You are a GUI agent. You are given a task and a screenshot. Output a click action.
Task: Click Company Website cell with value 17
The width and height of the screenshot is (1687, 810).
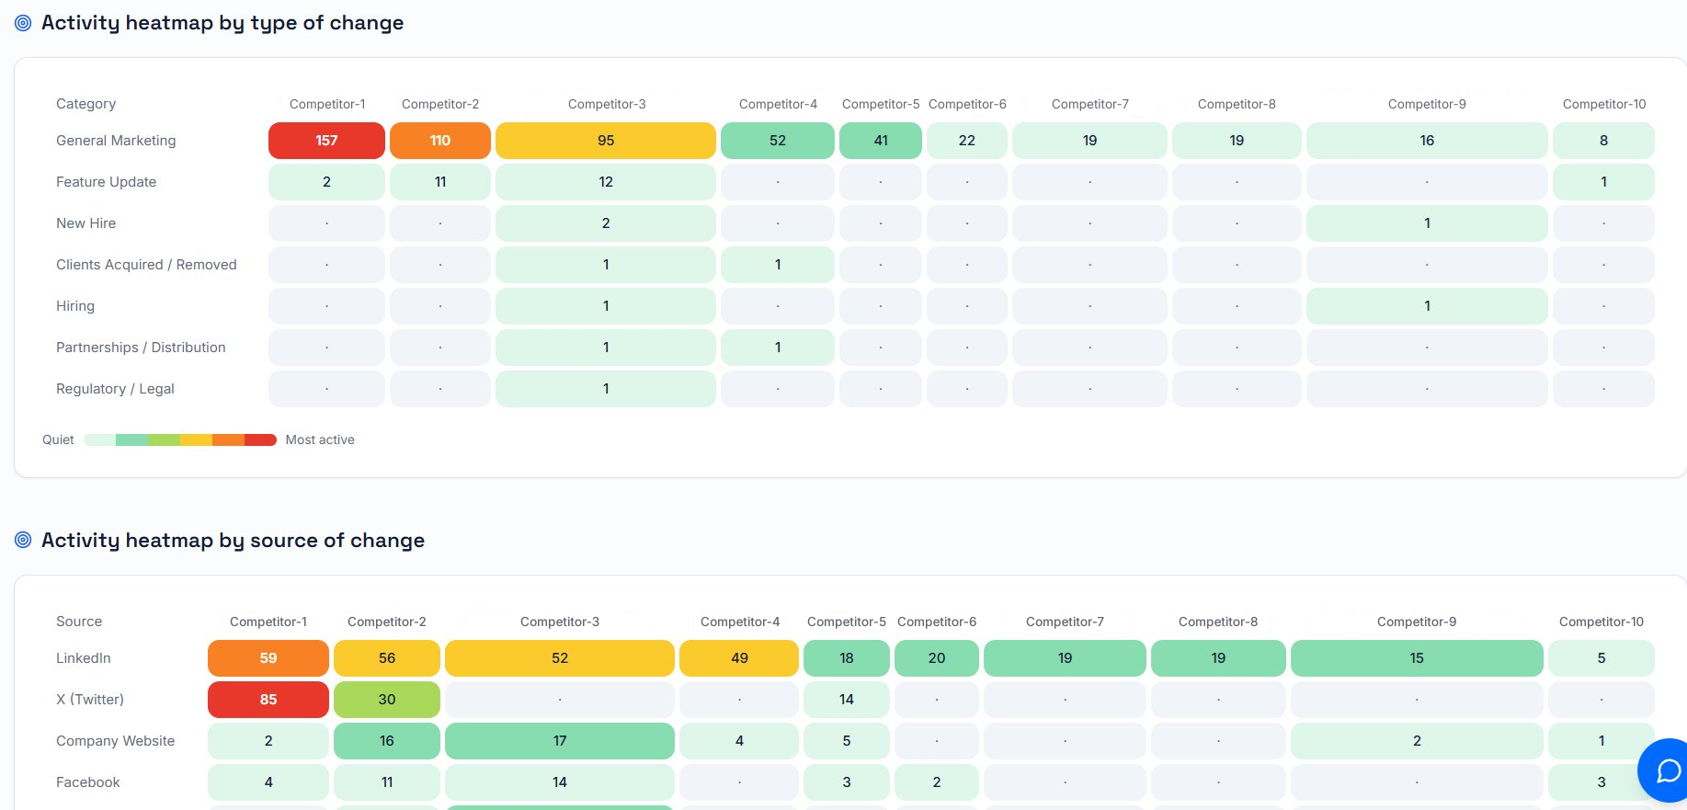click(560, 741)
